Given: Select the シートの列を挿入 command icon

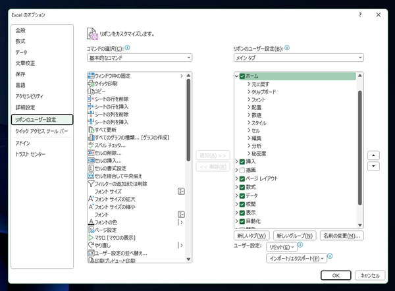Looking at the screenshot, I should pyautogui.click(x=91, y=122).
